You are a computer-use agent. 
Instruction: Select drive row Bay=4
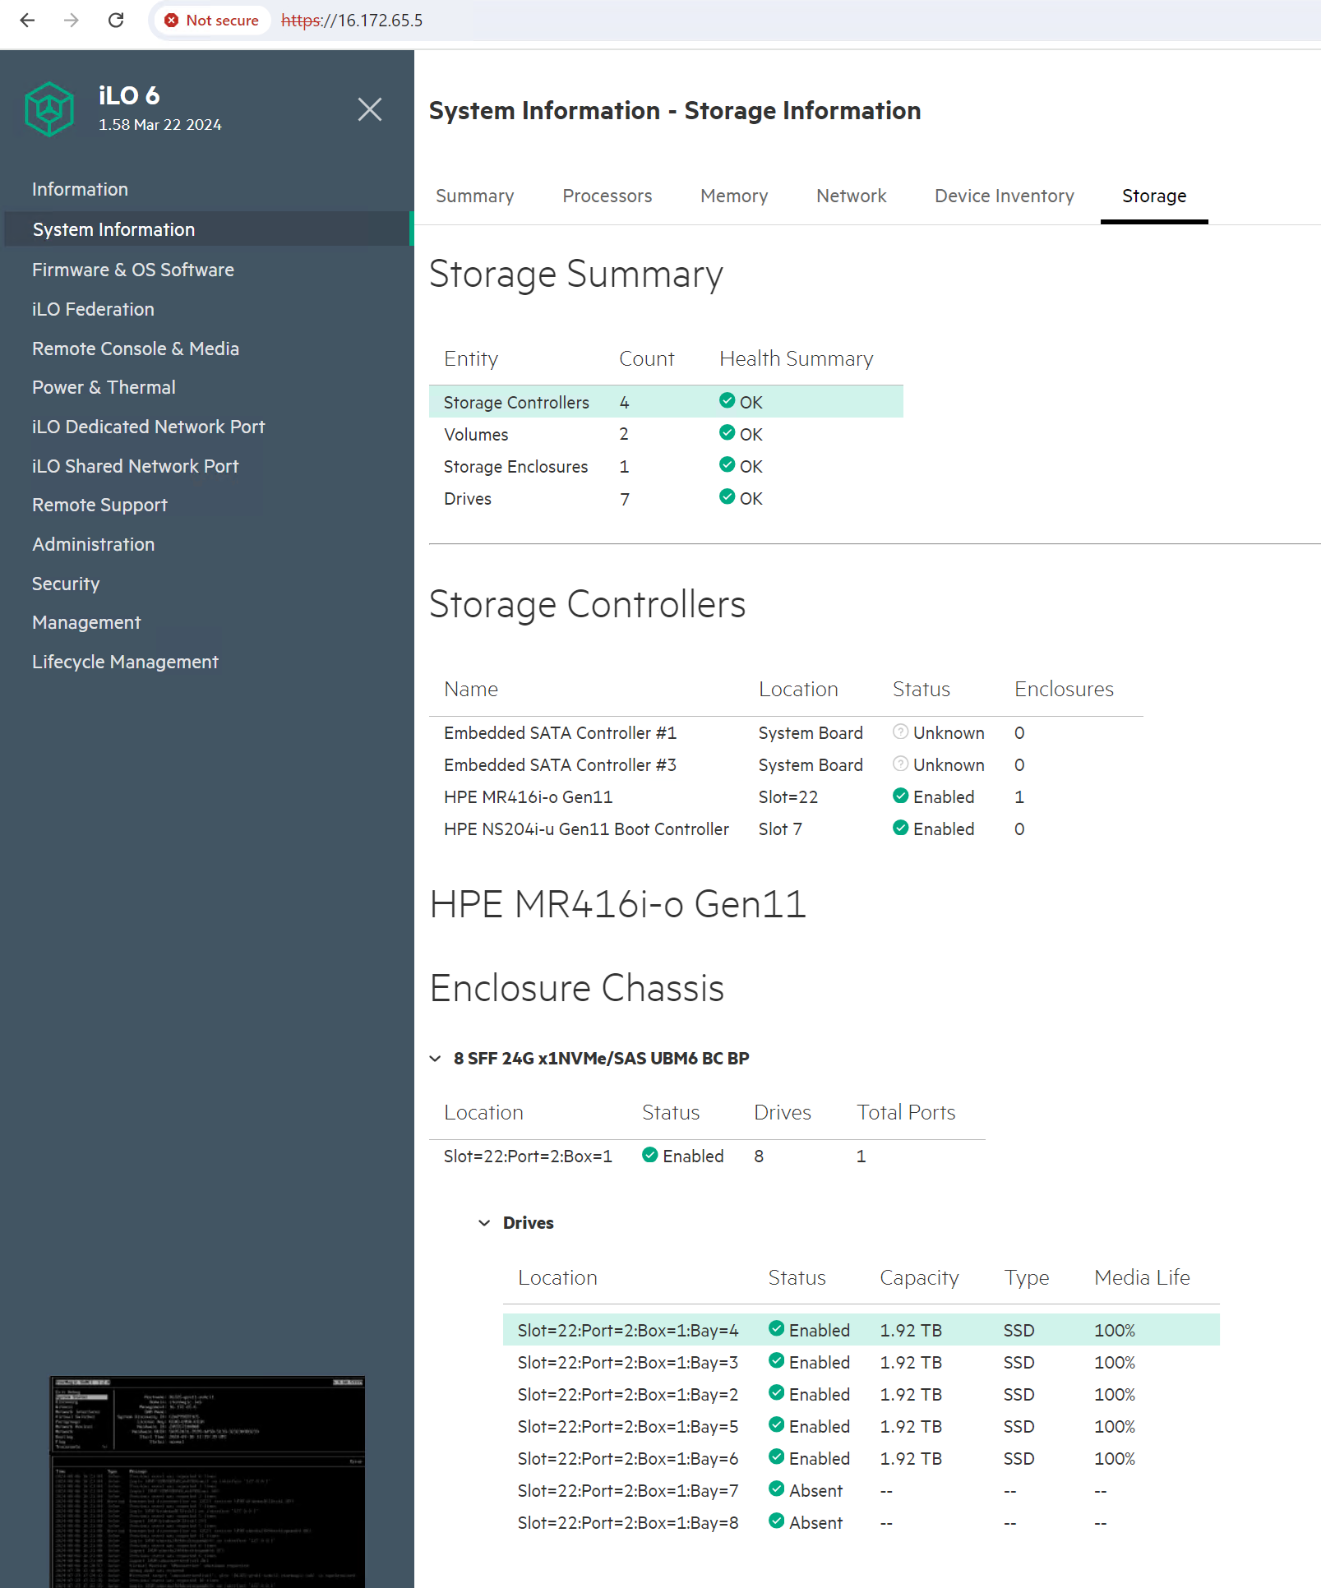pos(861,1330)
